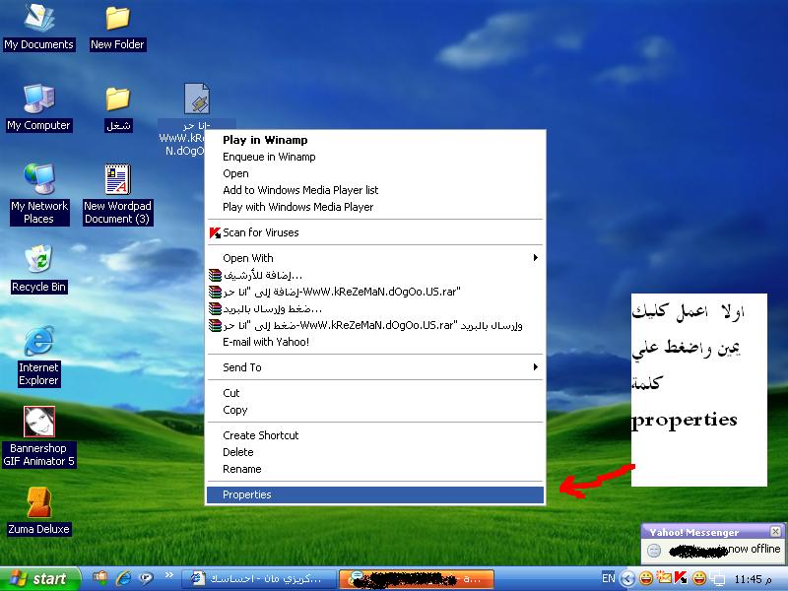
Task: Select the شغل folder on the desktop
Action: [x=118, y=109]
